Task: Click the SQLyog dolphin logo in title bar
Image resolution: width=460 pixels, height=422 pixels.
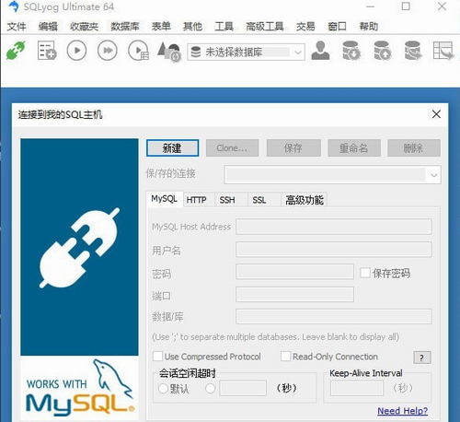Action: [x=13, y=6]
